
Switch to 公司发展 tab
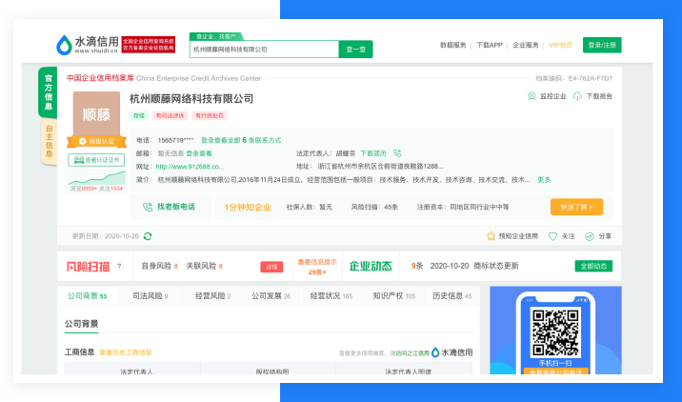click(x=271, y=296)
